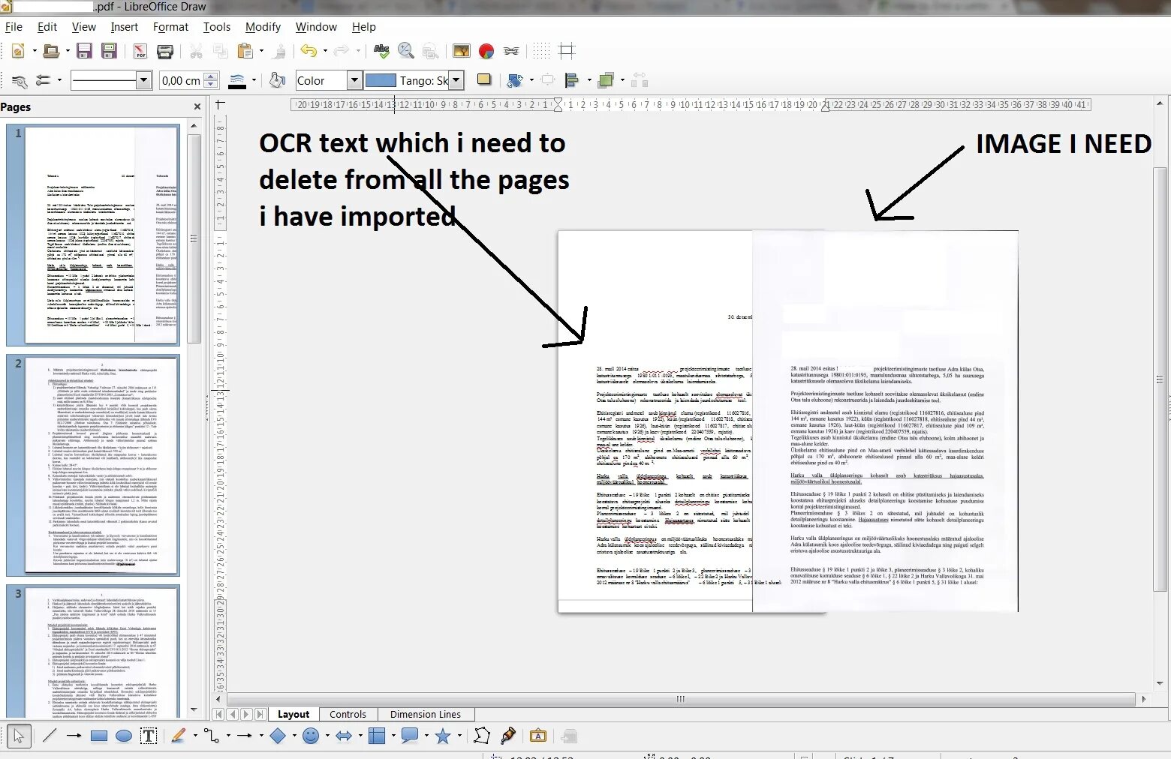The image size is (1171, 759).
Task: Toggle helplines while moving icon
Action: click(x=567, y=51)
